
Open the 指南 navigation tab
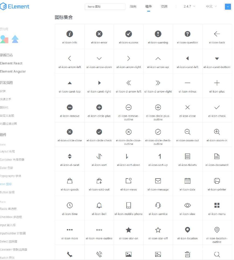133,6
